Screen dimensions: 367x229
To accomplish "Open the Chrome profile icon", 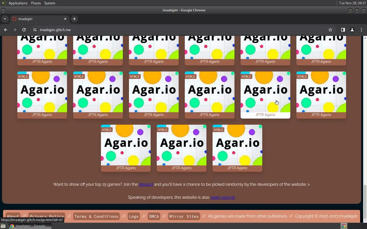I will click(x=352, y=30).
